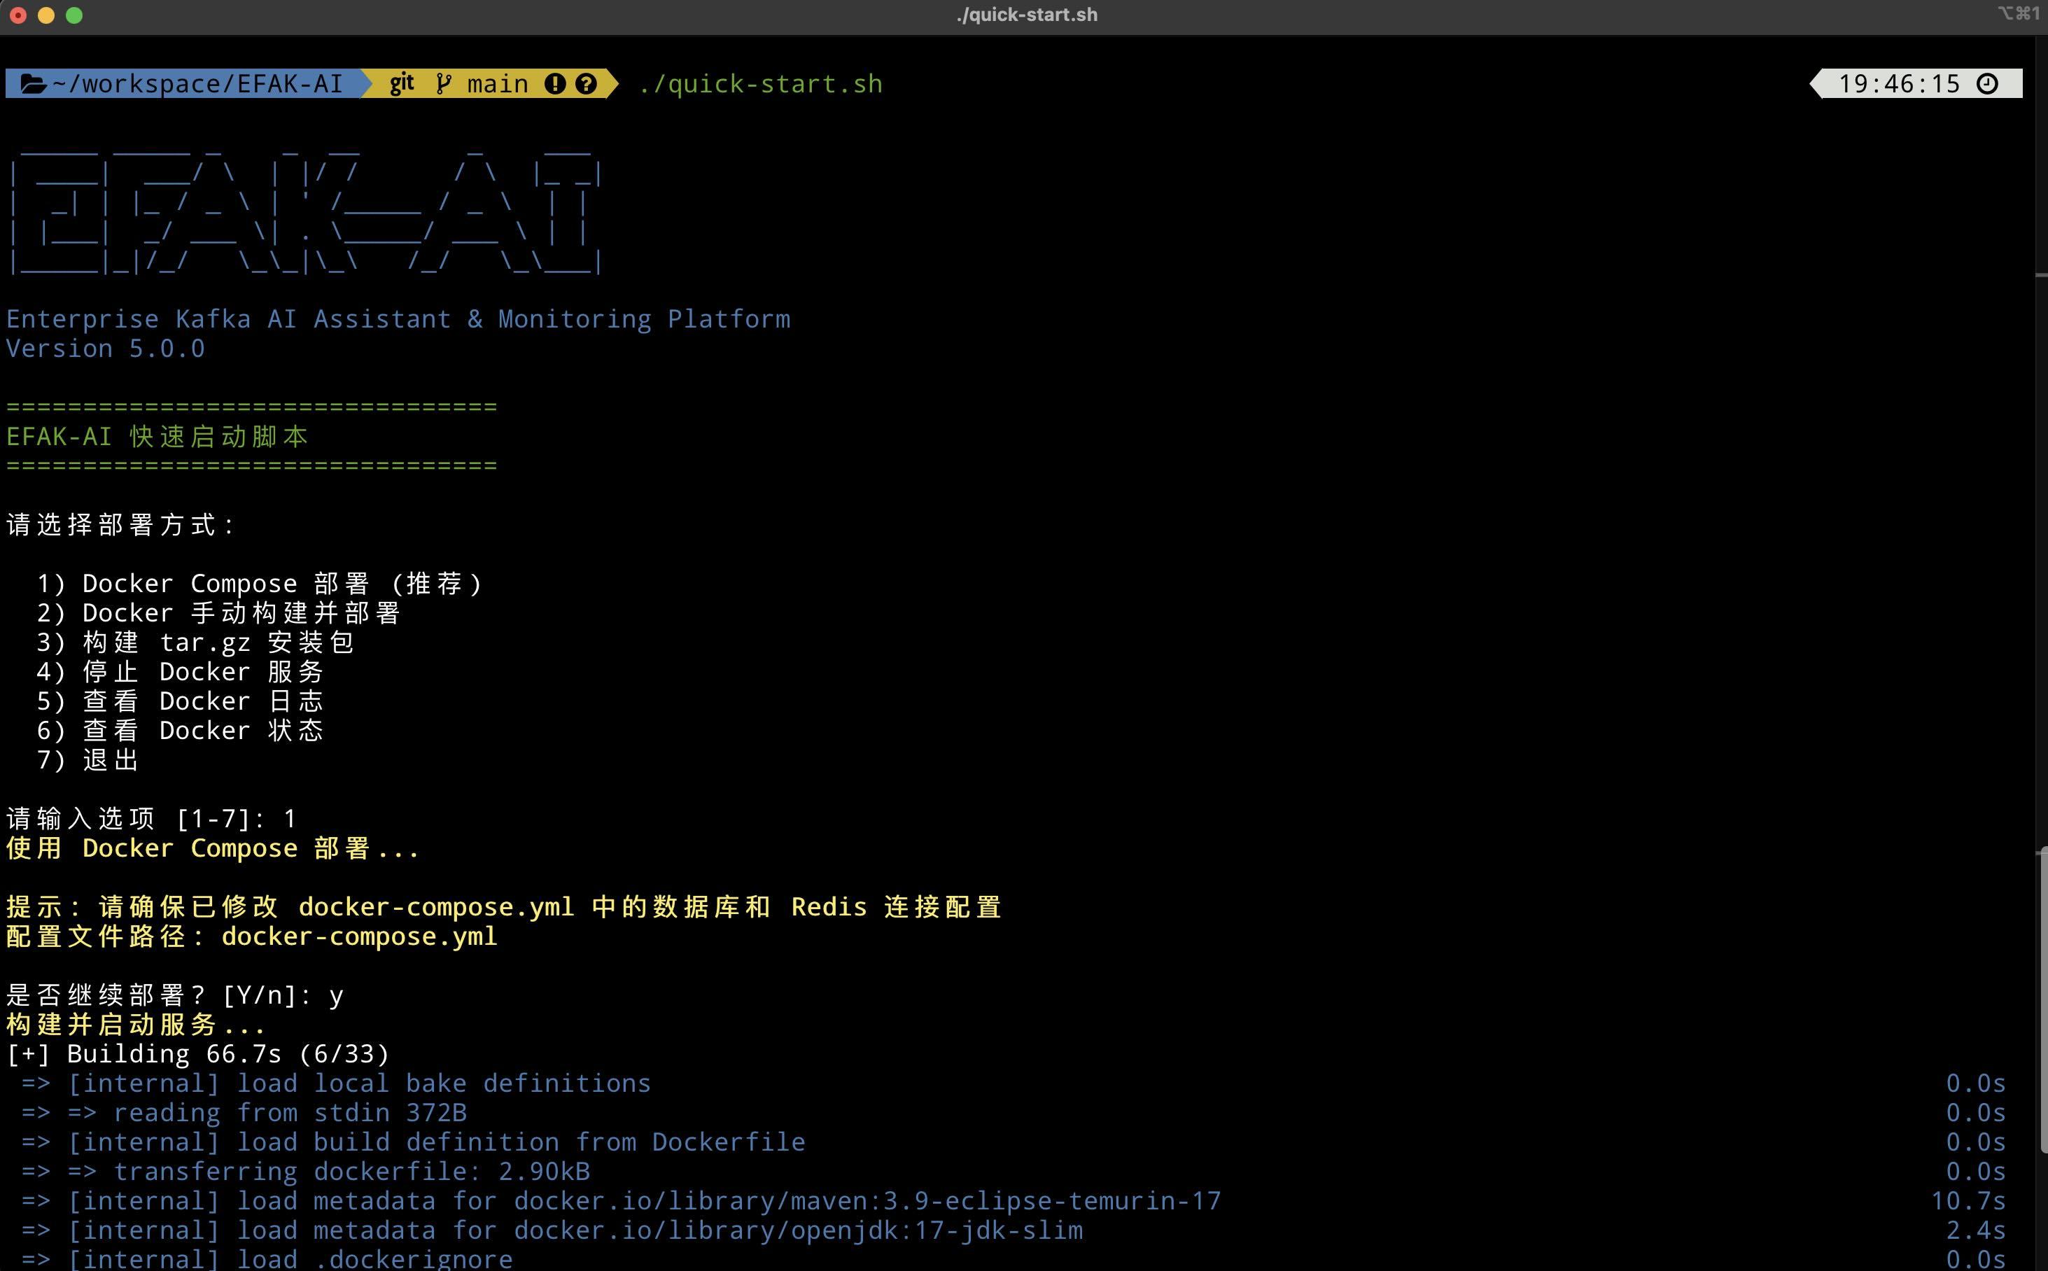Click the ~/workspace/EFAK-AI path segment
The image size is (2048, 1271).
[x=197, y=84]
